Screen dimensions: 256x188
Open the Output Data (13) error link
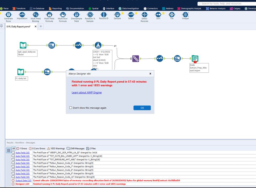click(24, 181)
